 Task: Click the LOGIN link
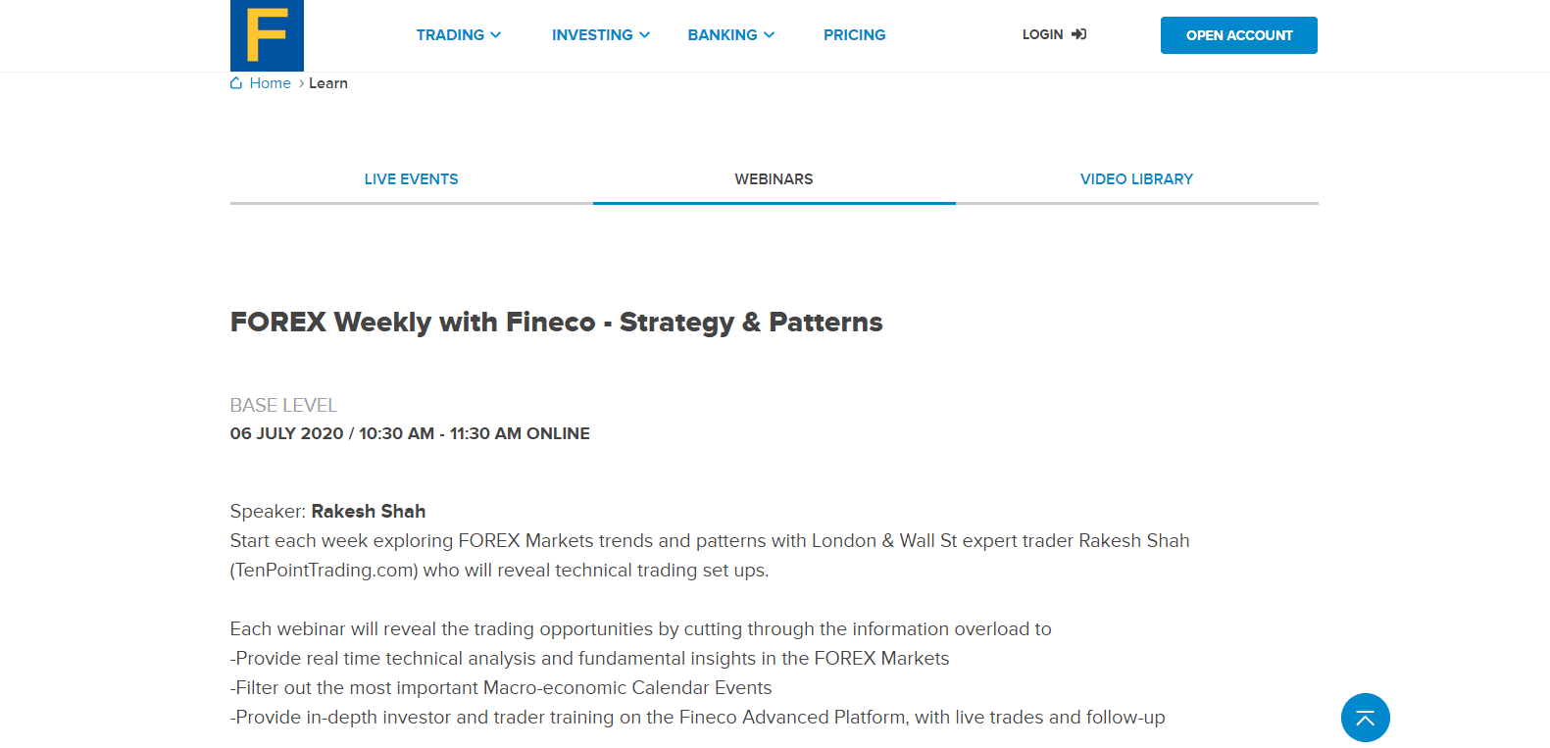[1042, 34]
